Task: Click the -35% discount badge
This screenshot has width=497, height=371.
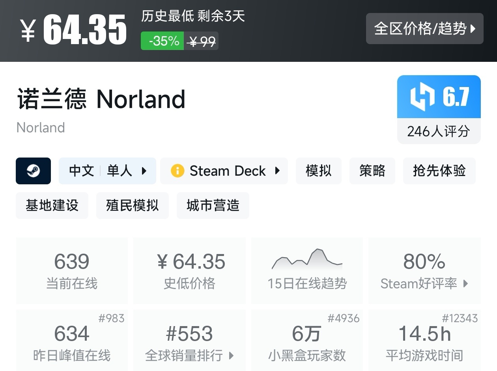Action: [162, 41]
